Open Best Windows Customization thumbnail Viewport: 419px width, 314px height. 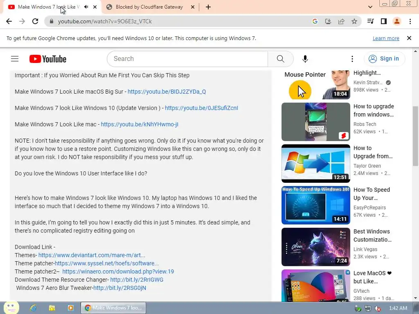tap(315, 247)
